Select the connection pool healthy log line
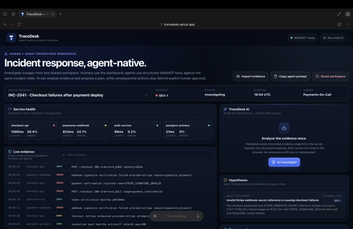This screenshot has width=353, height=229. coord(110,224)
